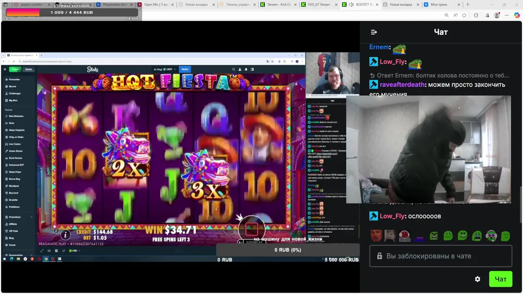Viewport: 523px width, 294px height.
Task: Close the BOLT077 Stream tab
Action: click(376, 4)
